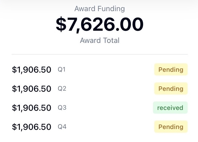
Task: Click the Q1 Pending status badge
Action: coord(171,70)
